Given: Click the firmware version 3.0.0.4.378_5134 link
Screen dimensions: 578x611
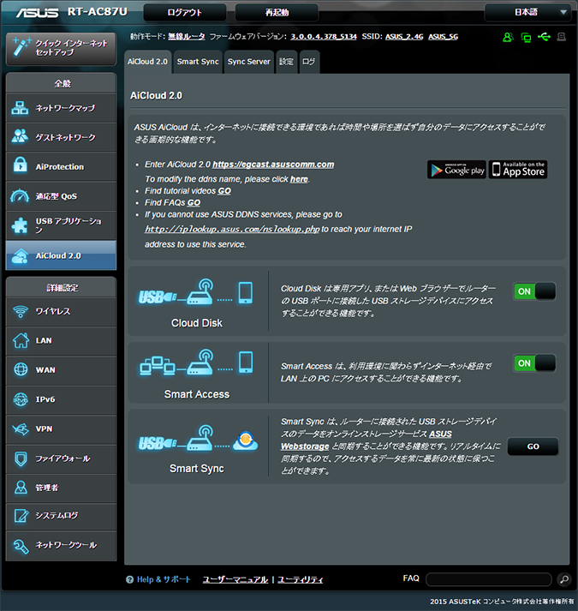Looking at the screenshot, I should tap(324, 36).
